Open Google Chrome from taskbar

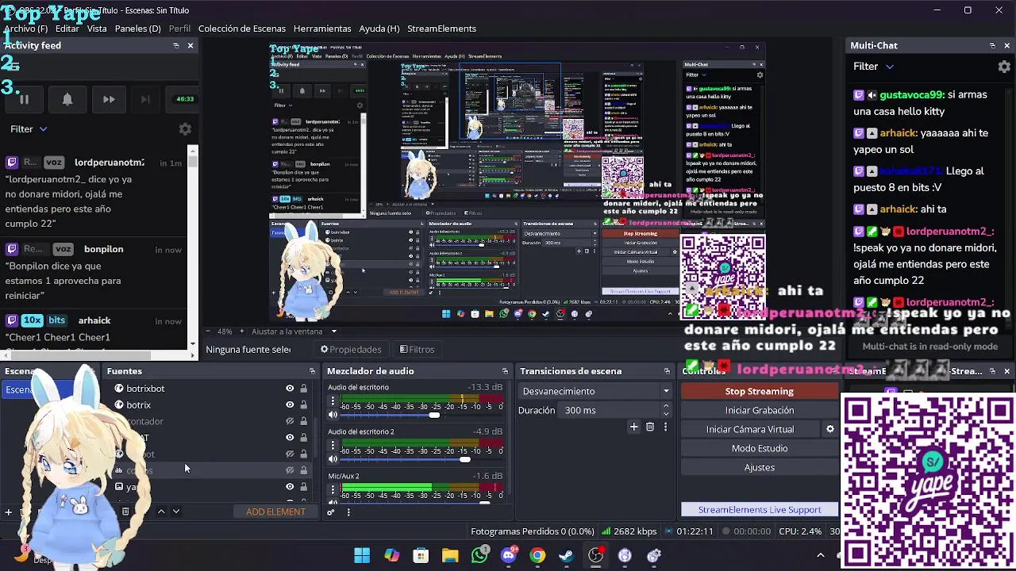coord(538,555)
